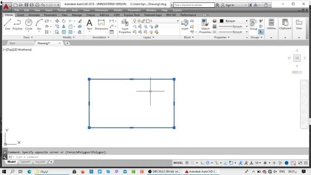The height and width of the screenshot is (175, 311).
Task: Select the Polyline tool
Action: pyautogui.click(x=17, y=24)
